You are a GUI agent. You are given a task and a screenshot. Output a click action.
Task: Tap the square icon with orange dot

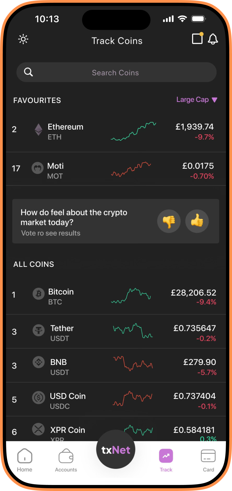click(197, 39)
